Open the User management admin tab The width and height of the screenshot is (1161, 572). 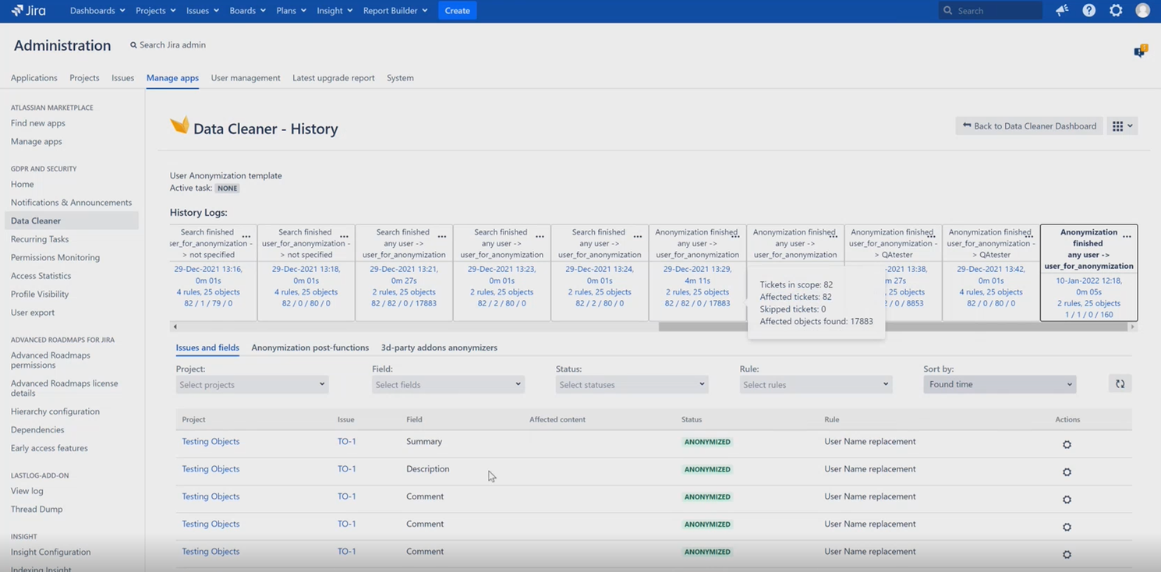[246, 78]
